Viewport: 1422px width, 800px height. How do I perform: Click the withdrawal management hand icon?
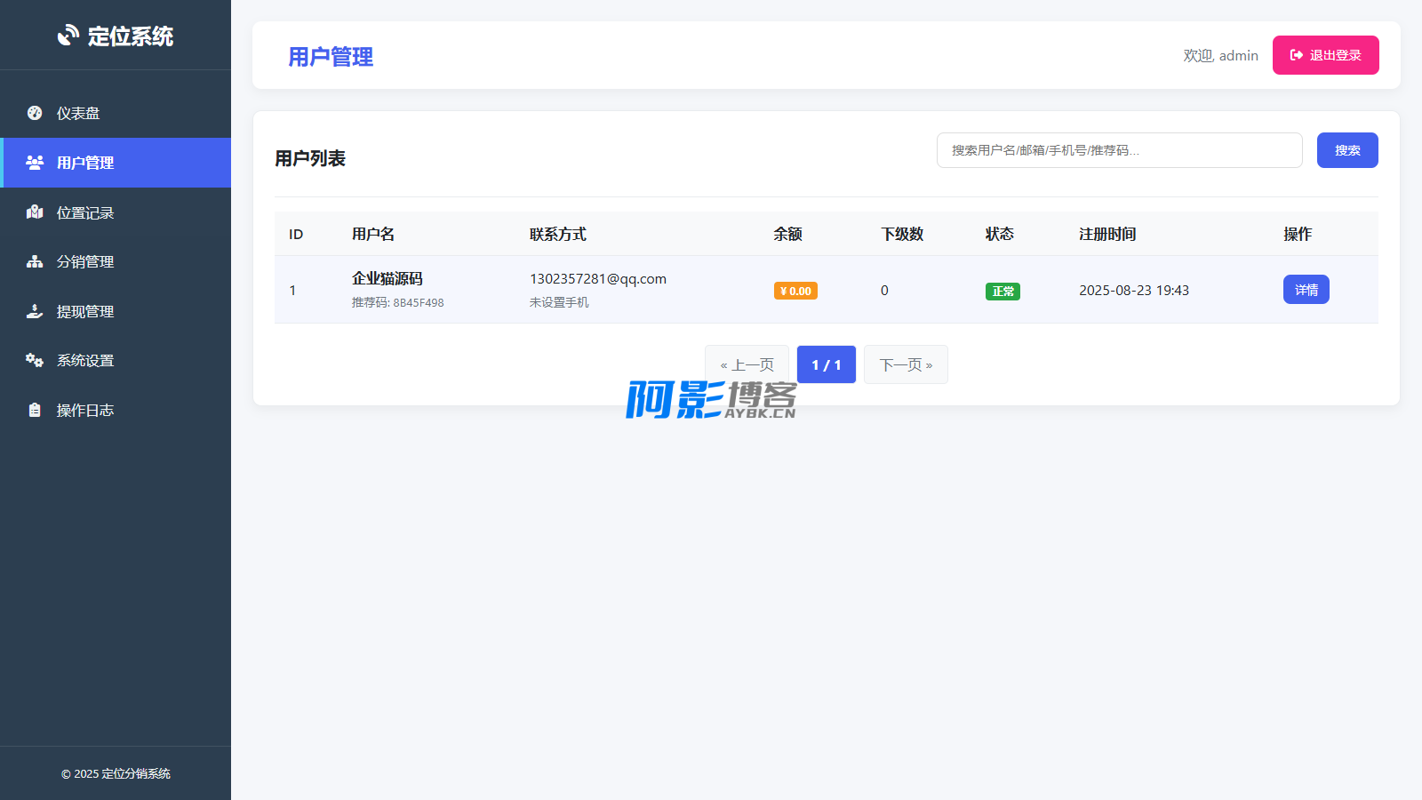(x=35, y=311)
